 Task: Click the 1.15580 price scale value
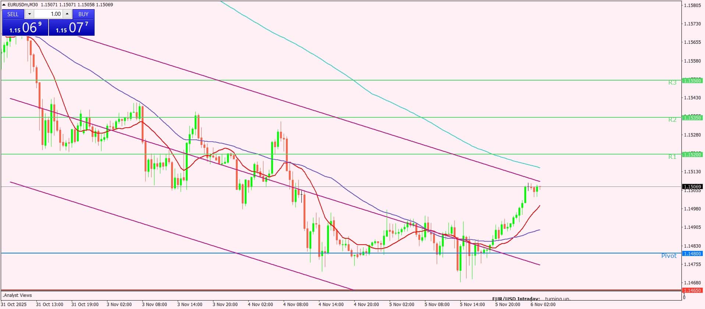coord(692,61)
